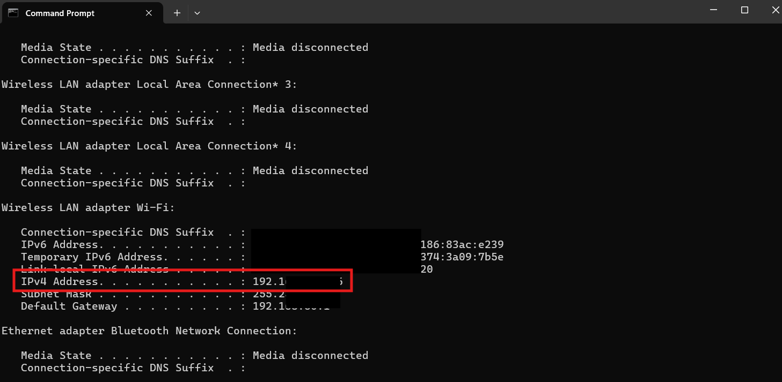Click the empty title bar area
Screen dimensions: 782x382
pyautogui.click(x=429, y=13)
